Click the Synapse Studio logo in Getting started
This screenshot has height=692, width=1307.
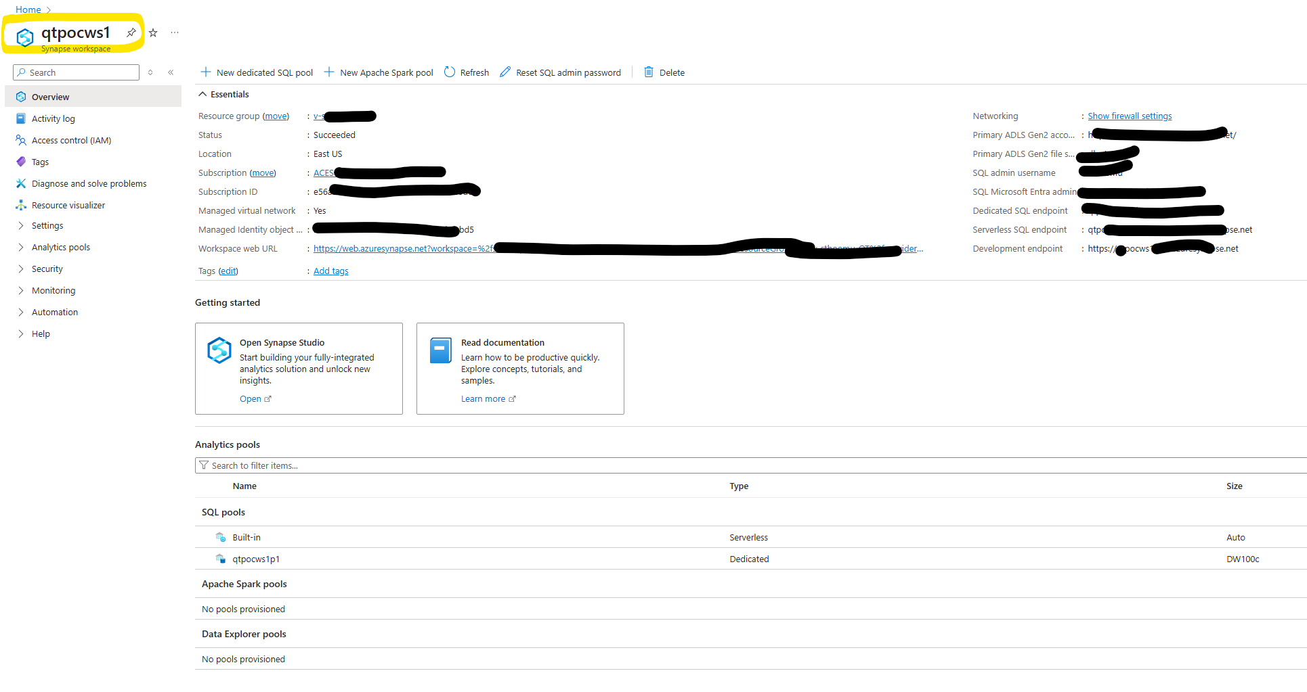point(218,350)
